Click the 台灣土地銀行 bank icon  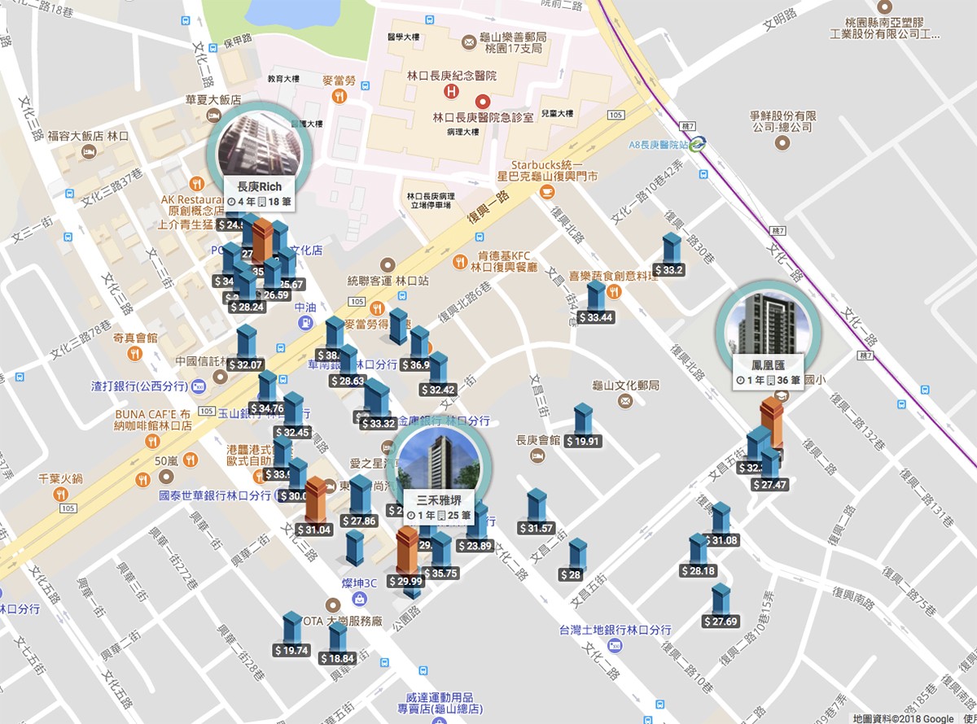click(x=616, y=645)
